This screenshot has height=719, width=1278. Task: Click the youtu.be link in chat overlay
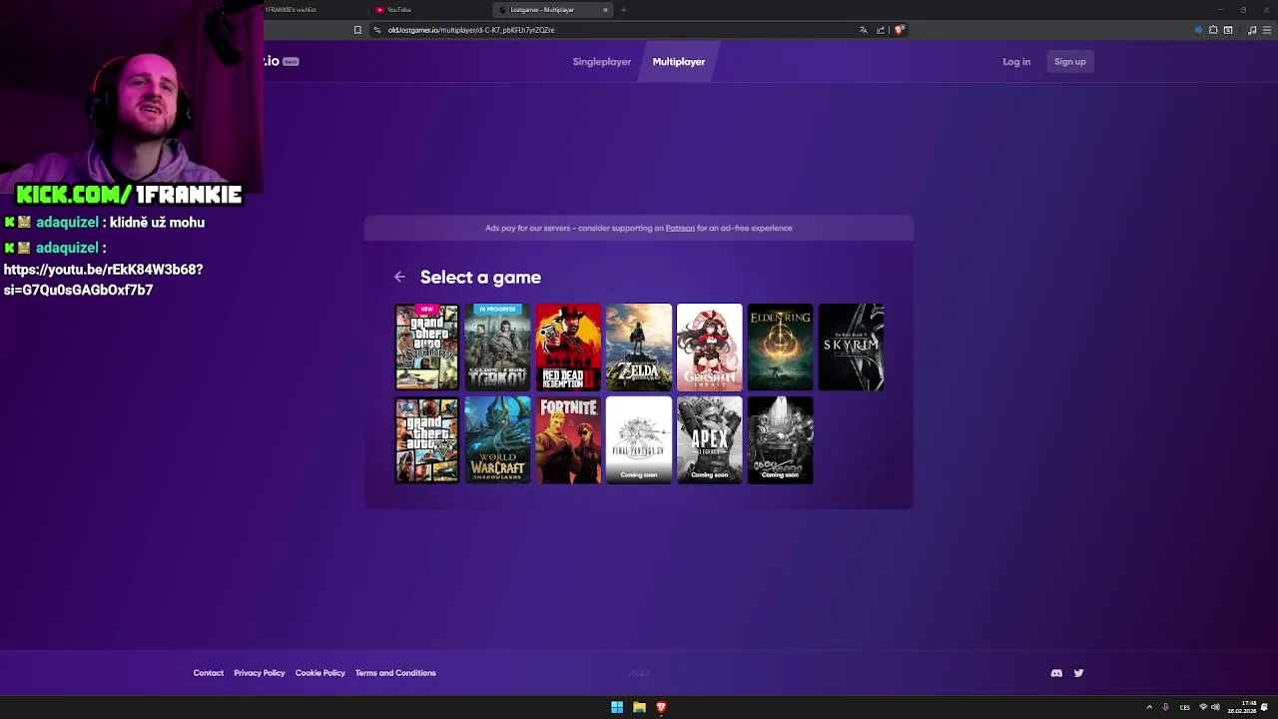103,280
